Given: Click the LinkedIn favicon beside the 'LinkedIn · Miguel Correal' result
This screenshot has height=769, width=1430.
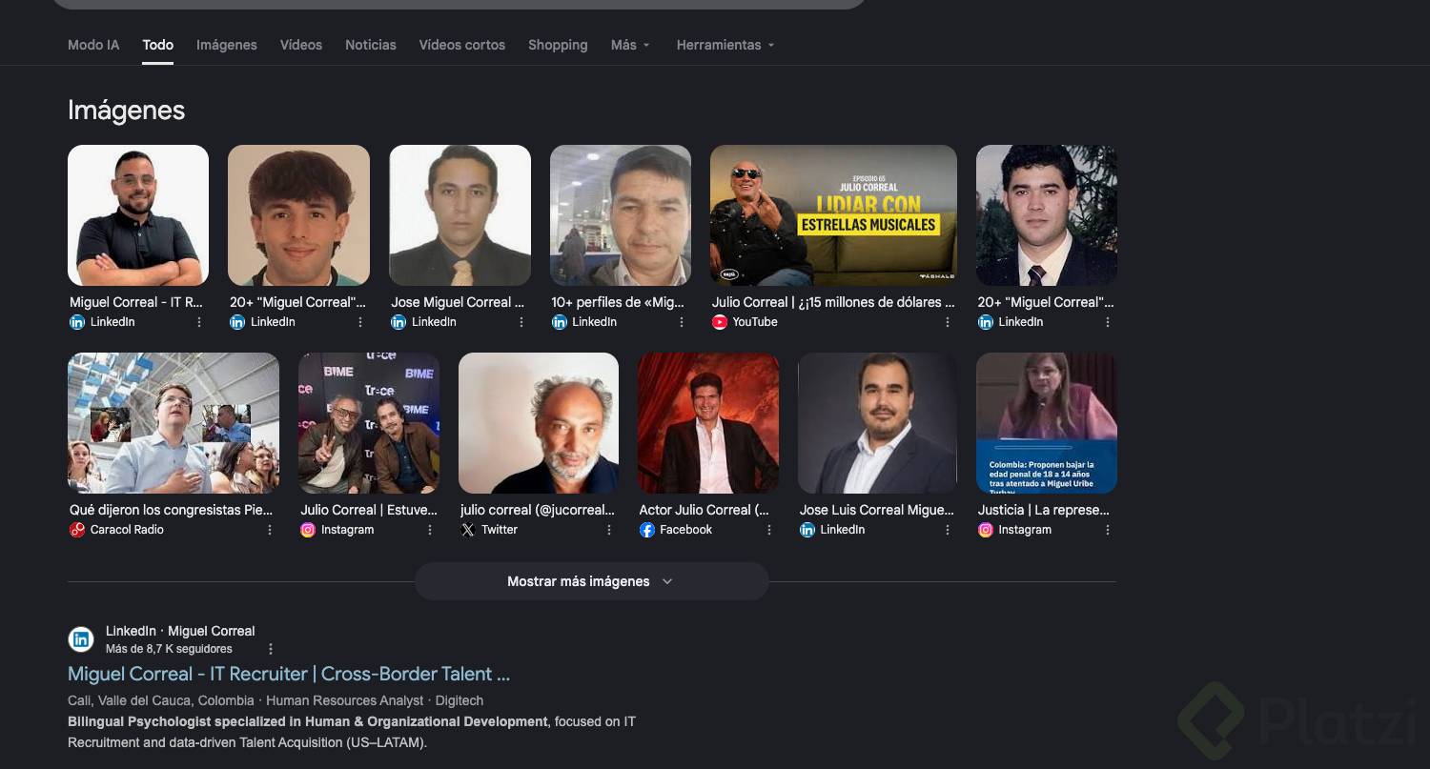Looking at the screenshot, I should pos(81,639).
